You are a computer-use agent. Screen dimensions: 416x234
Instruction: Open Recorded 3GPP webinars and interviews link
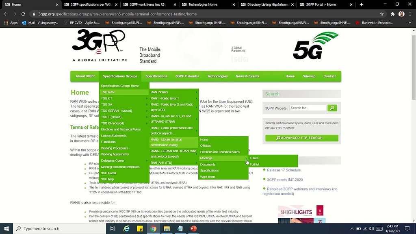point(300,191)
